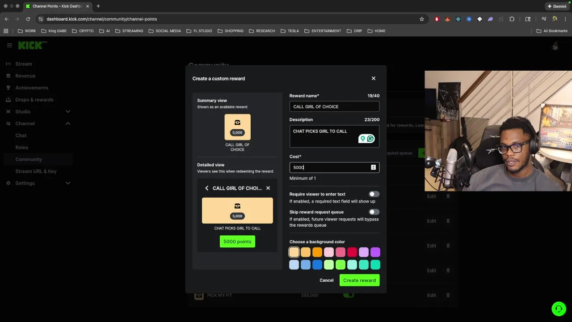Delete the PICK MY FIT reward with trash icon
The width and height of the screenshot is (572, 322).
448,295
